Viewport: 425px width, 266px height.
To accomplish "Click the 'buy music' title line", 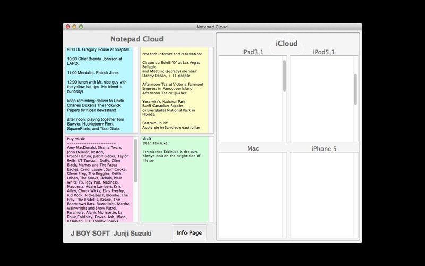I will (76, 139).
